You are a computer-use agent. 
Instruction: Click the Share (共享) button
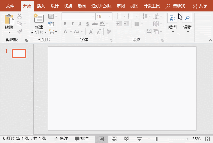pyautogui.click(x=200, y=6)
